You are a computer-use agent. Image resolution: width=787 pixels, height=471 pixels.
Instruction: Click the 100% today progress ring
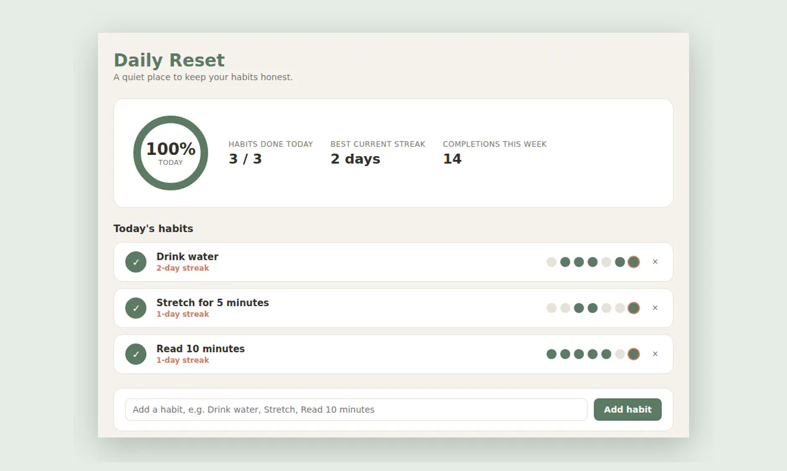pyautogui.click(x=170, y=153)
